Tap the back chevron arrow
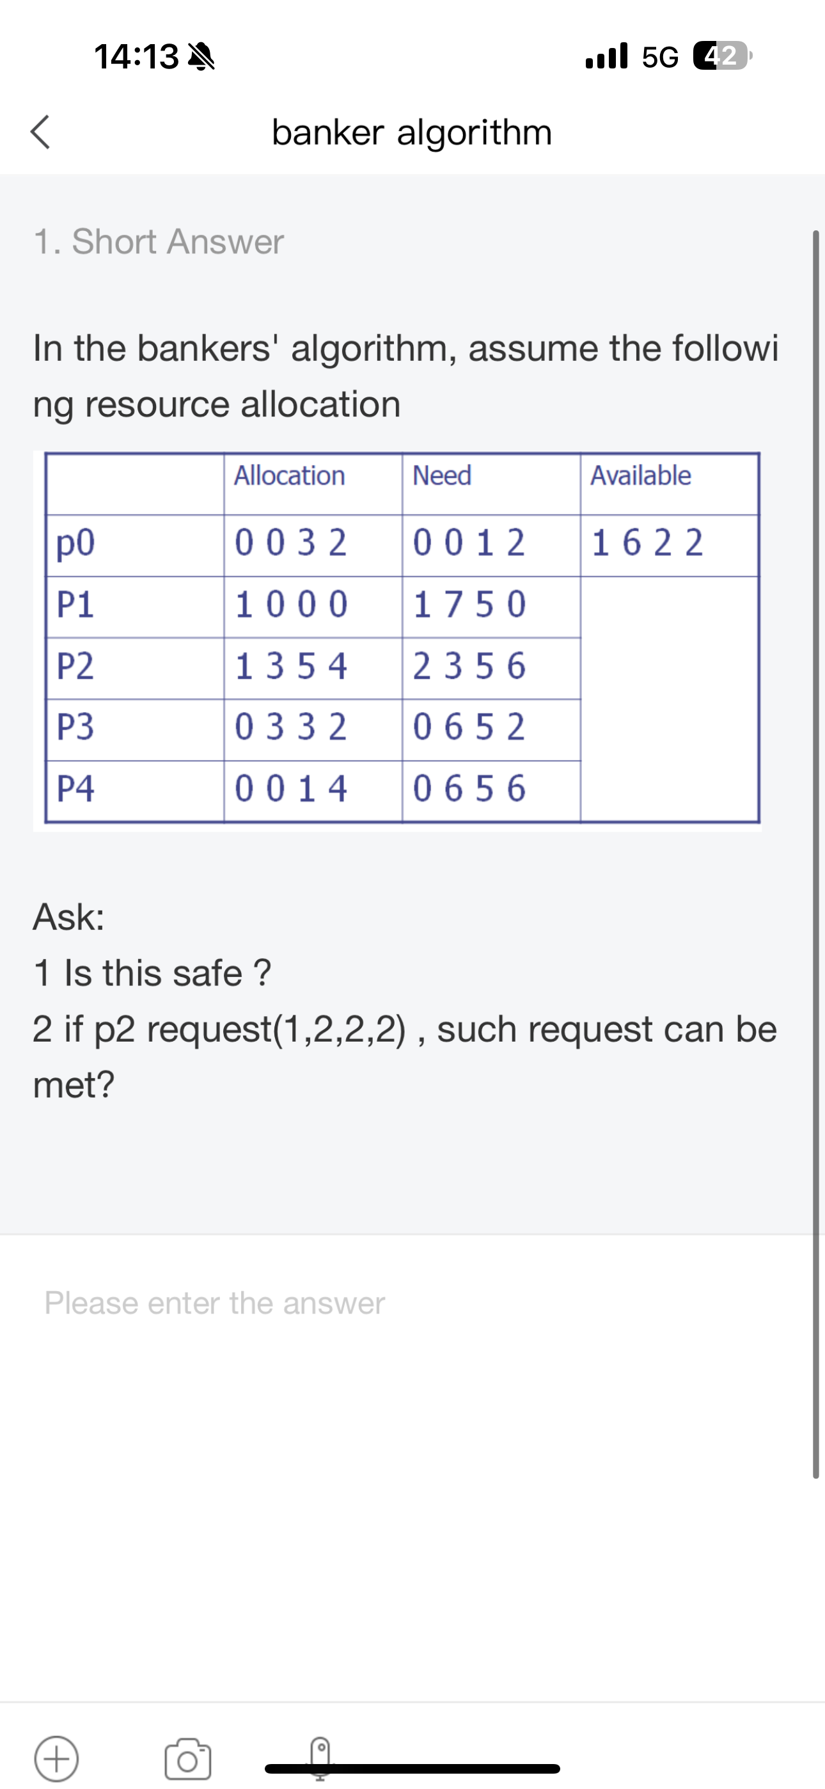 tap(41, 134)
